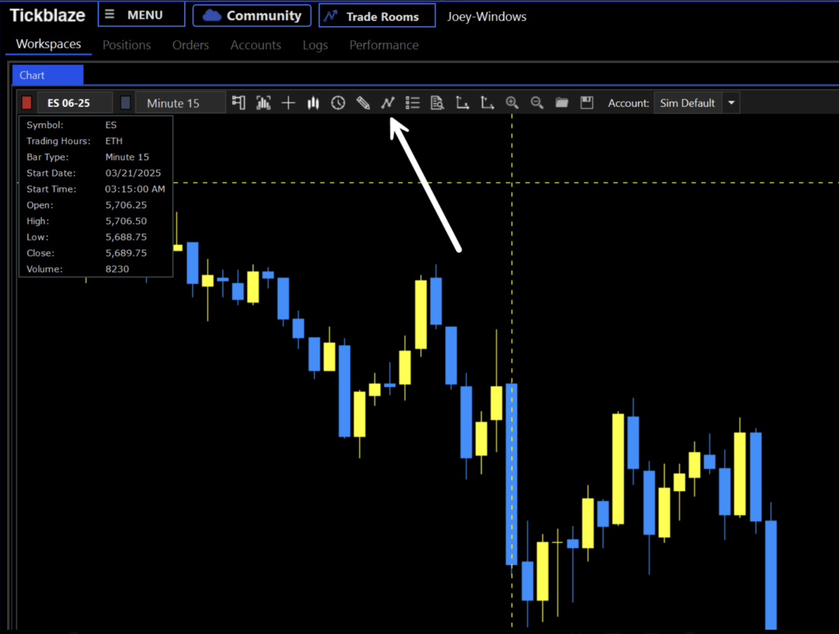839x634 pixels.
Task: Click the document search report icon
Action: point(437,102)
